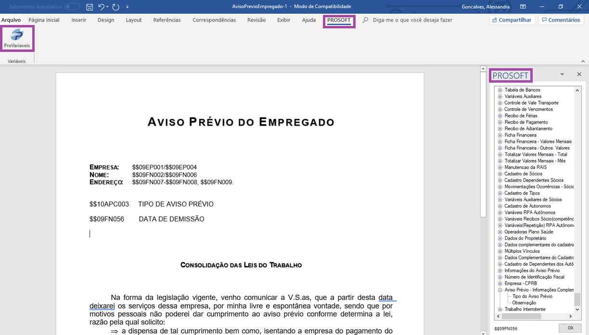The width and height of the screenshot is (589, 335).
Task: Open Customize Quick Access Toolbar options
Action: pyautogui.click(x=127, y=7)
